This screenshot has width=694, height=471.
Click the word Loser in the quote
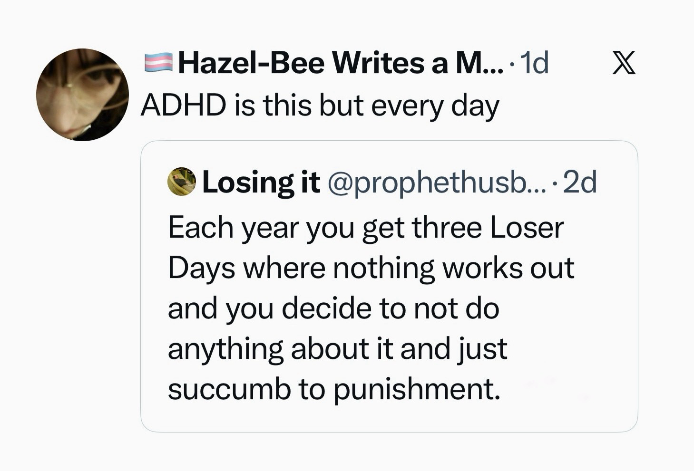coord(527,228)
